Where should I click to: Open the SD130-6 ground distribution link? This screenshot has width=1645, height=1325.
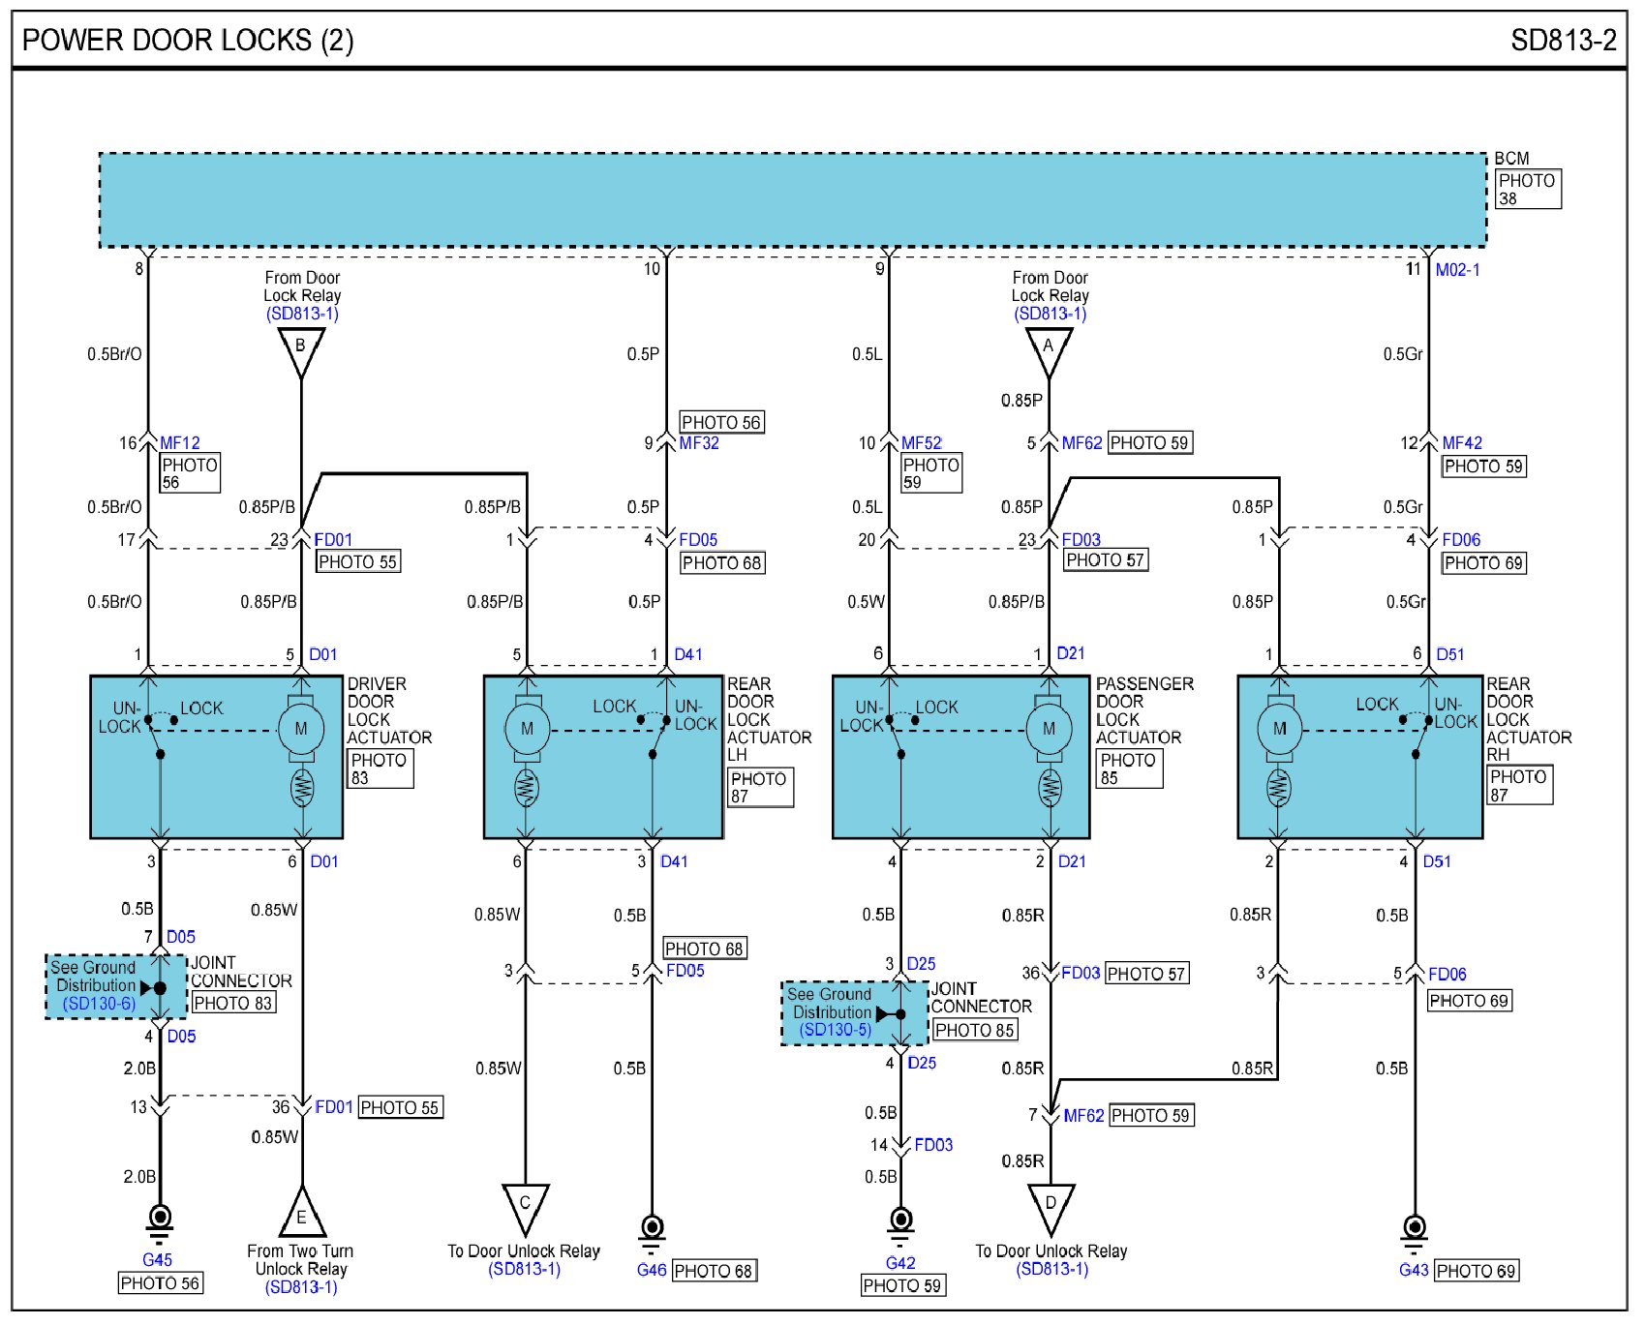click(x=99, y=1004)
